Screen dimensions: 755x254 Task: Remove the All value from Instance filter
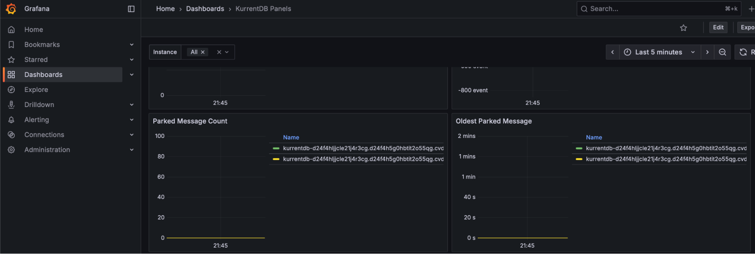[x=203, y=52]
